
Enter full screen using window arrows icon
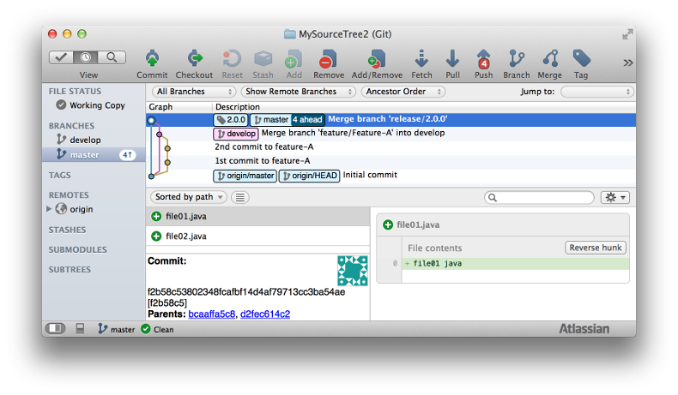(627, 34)
